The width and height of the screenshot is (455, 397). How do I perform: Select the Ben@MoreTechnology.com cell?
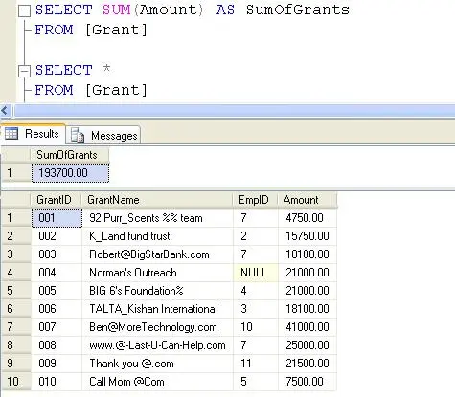(x=157, y=327)
